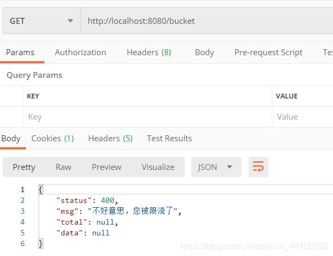Click line number 6 in the response

point(23,244)
